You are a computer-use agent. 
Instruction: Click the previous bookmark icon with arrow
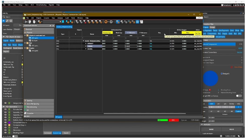71,22
